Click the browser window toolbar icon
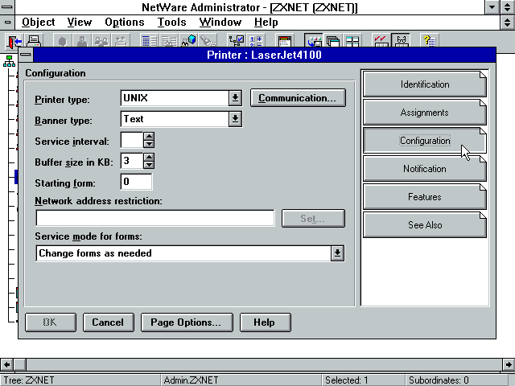Viewport: 515px width, 386px height. click(x=284, y=41)
